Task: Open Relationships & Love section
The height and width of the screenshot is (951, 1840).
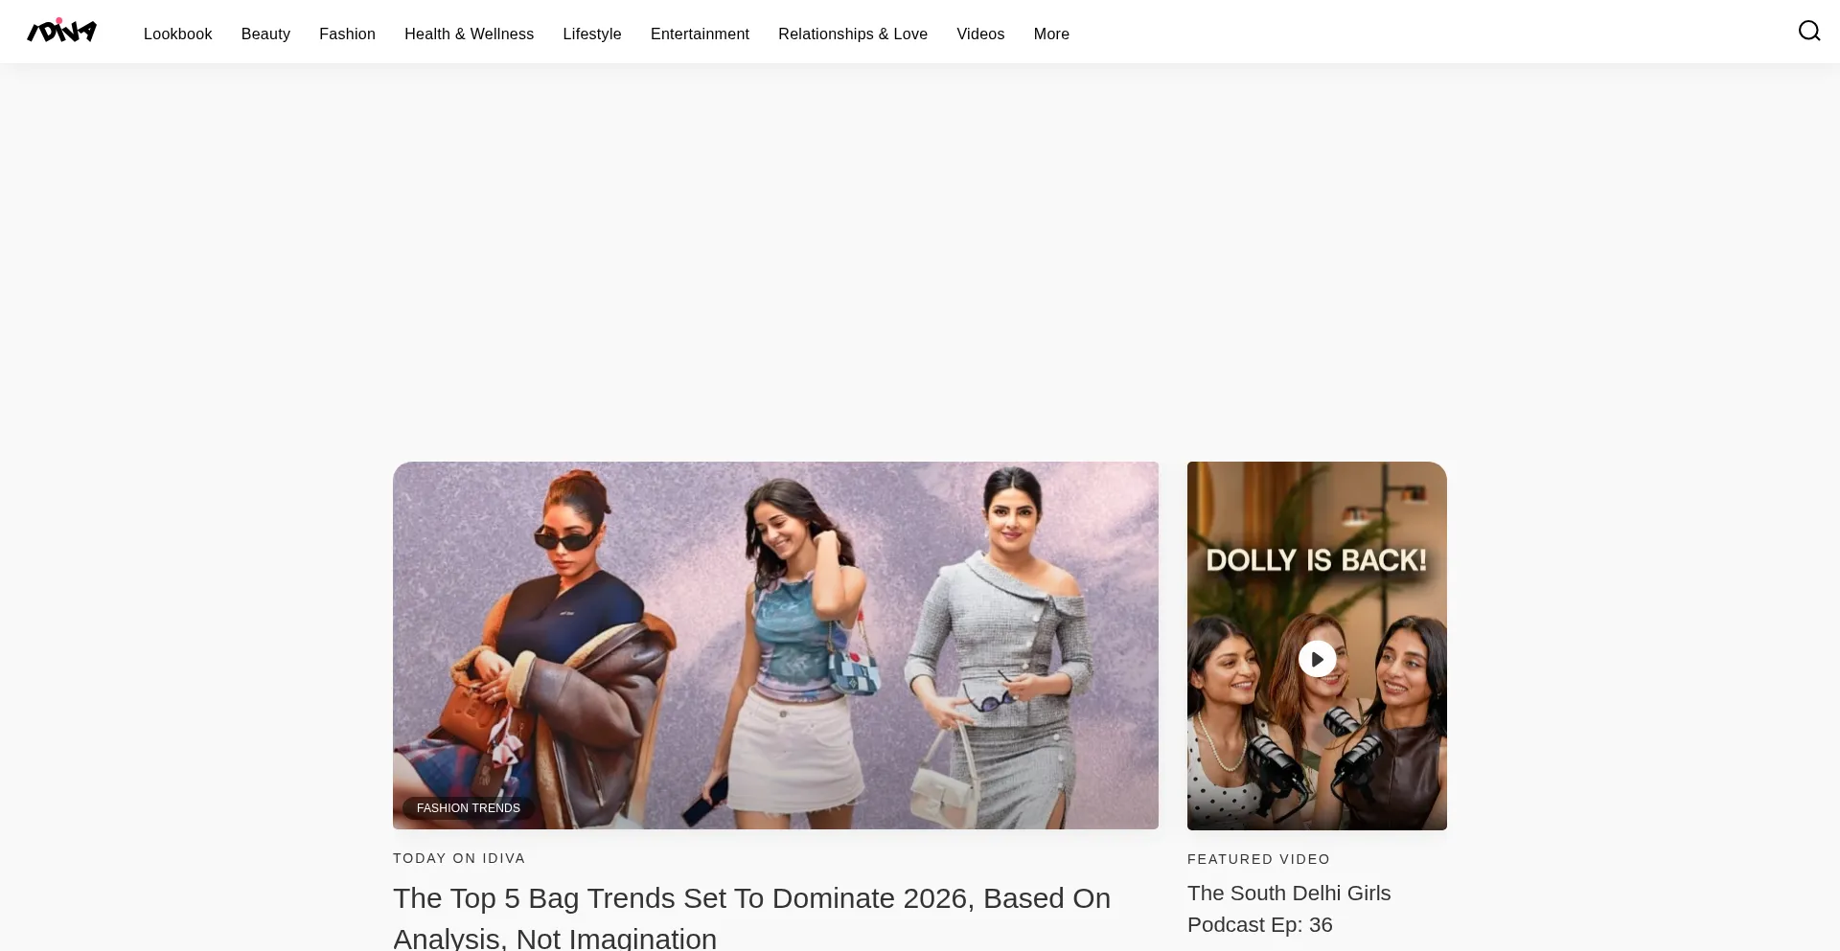Action: tap(852, 34)
